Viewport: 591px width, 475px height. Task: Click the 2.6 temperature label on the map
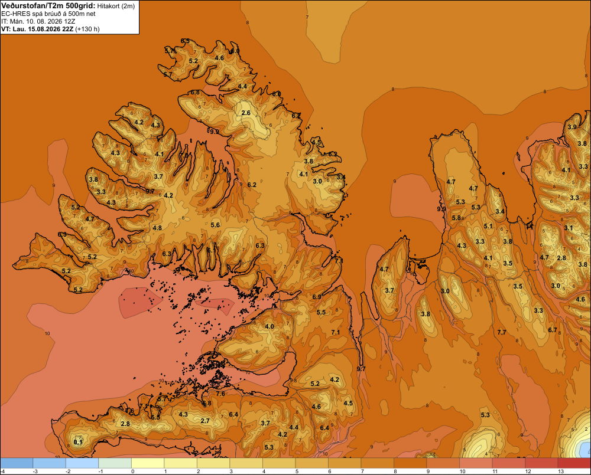pyautogui.click(x=246, y=113)
